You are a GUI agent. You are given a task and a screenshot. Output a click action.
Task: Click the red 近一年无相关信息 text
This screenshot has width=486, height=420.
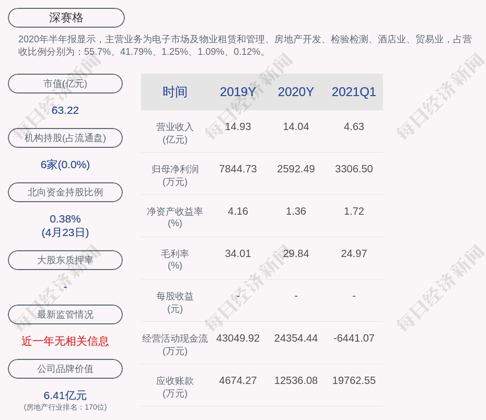pos(65,341)
